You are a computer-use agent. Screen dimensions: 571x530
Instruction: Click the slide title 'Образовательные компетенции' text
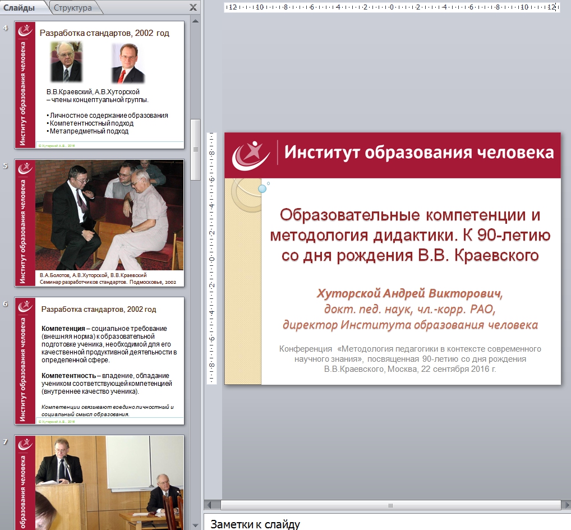point(409,234)
